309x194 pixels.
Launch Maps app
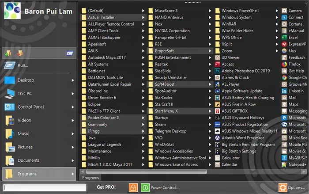290,104
